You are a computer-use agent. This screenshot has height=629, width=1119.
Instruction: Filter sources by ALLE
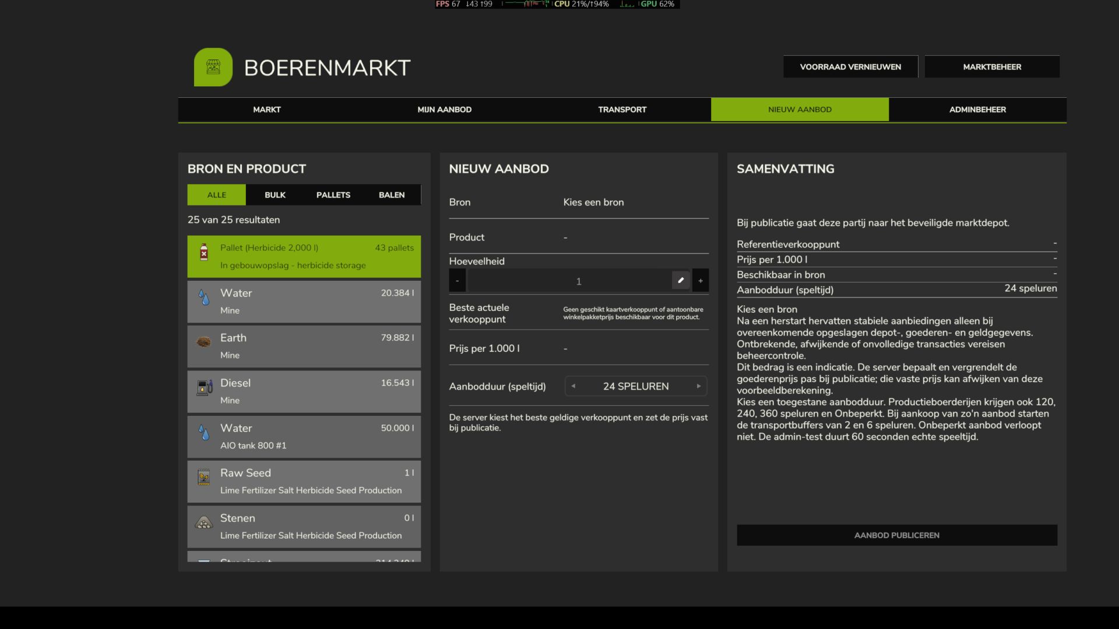(217, 195)
